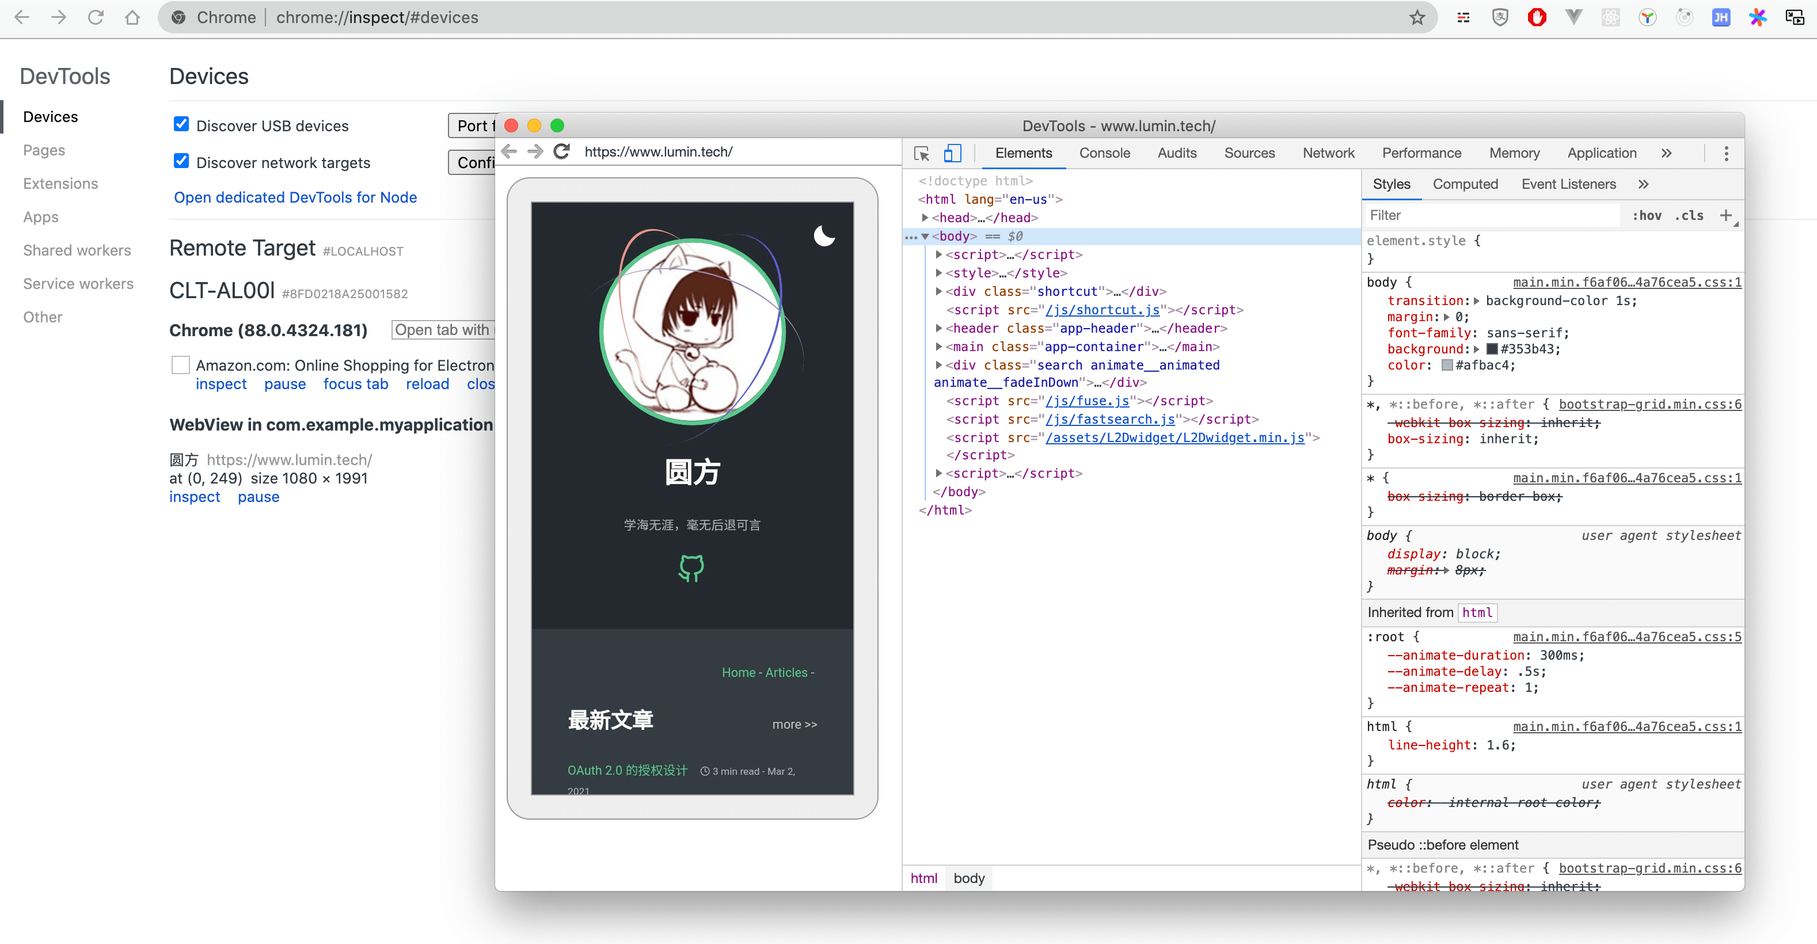
Task: Show more DevTools panel tabs chevron
Action: click(x=1666, y=153)
